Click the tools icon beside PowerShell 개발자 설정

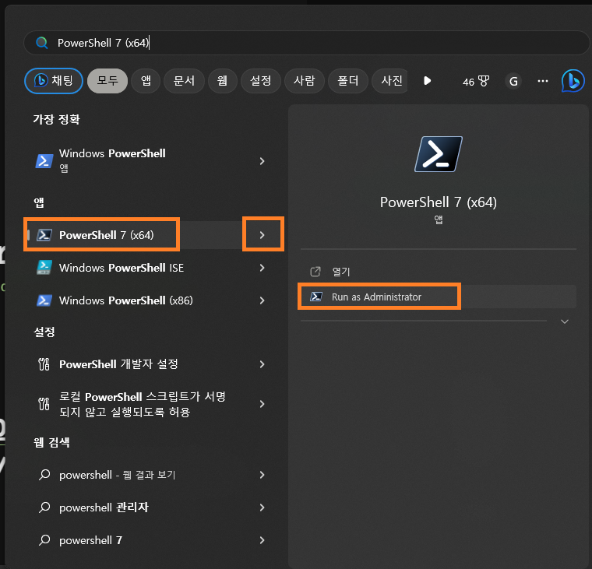44,364
